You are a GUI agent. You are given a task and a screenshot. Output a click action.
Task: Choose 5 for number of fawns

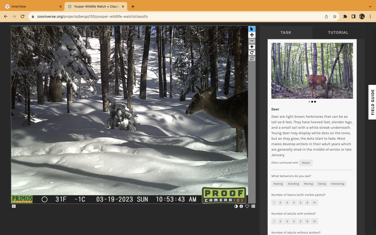click(301, 203)
